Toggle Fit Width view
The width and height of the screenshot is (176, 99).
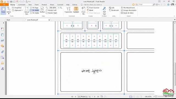[34, 10]
